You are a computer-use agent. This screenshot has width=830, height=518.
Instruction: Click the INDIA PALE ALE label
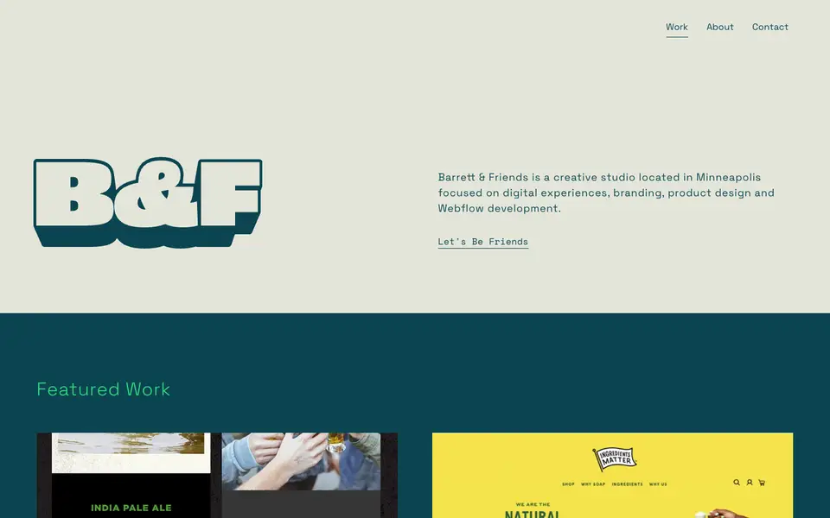pyautogui.click(x=131, y=508)
